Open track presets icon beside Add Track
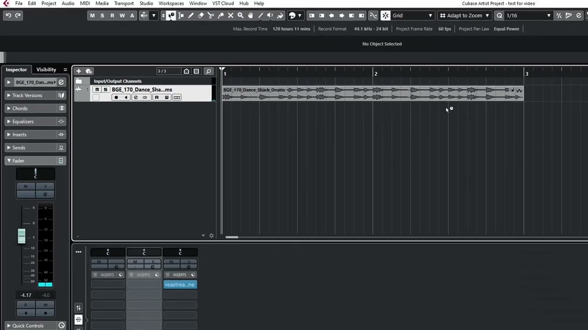588x330 pixels. tap(89, 71)
